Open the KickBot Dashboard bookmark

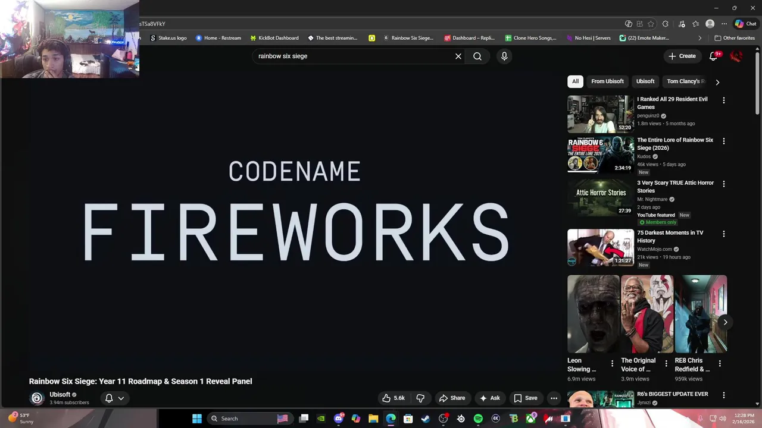pyautogui.click(x=274, y=38)
